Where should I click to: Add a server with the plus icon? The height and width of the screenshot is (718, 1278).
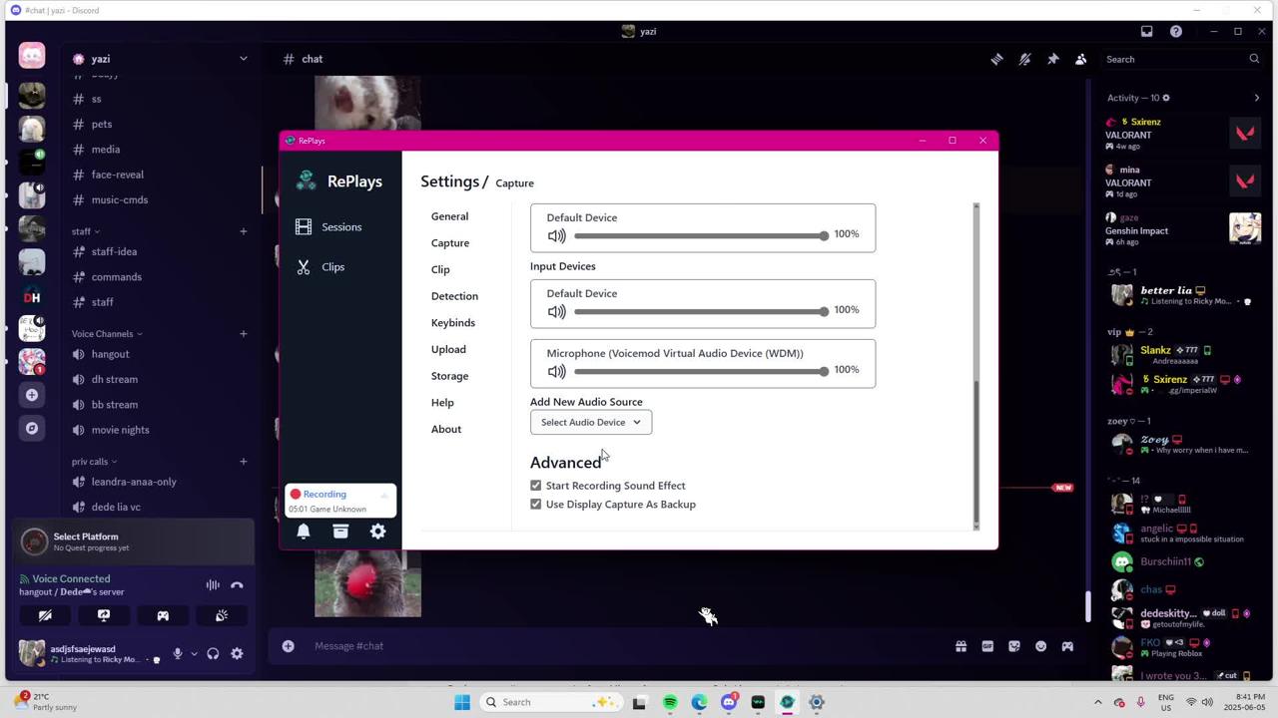pos(32,395)
